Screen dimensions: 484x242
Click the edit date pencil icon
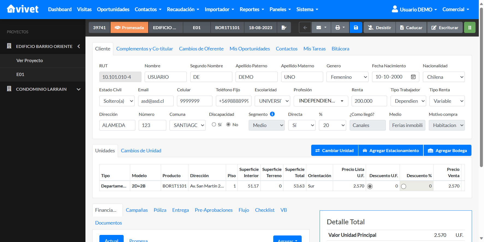(284, 28)
